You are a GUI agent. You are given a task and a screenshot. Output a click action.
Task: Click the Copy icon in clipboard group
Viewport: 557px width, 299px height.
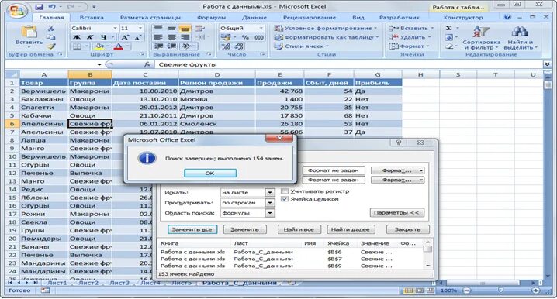[50, 37]
